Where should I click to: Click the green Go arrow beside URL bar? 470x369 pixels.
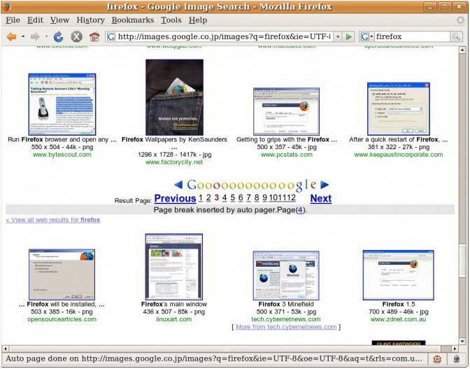(x=348, y=36)
